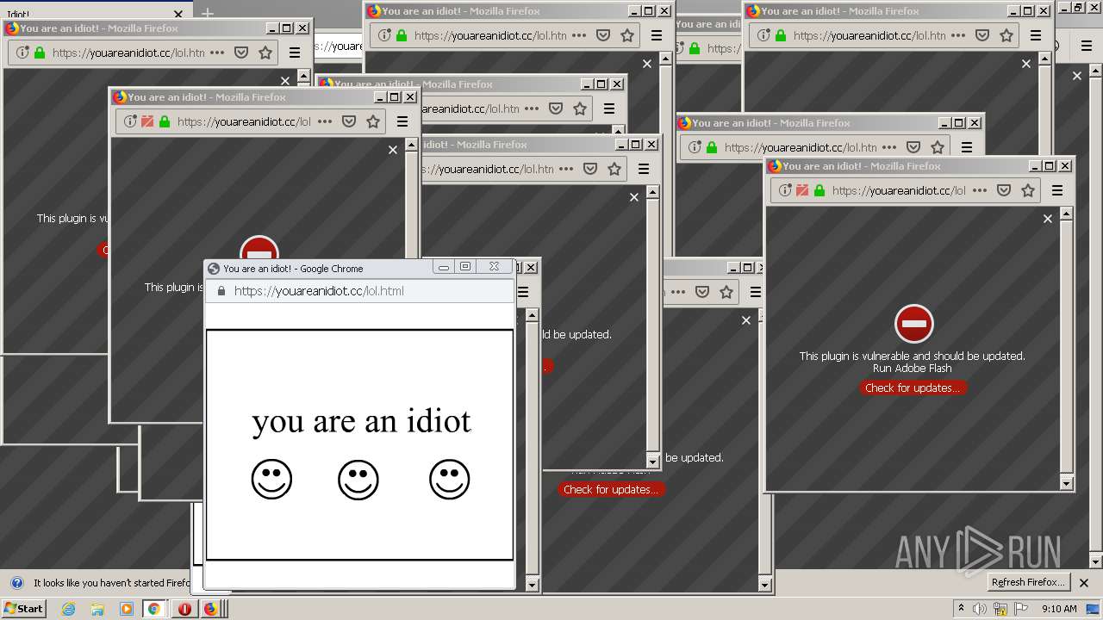Screen dimensions: 1103x620
Task: Click Refresh Firefox button in bottom notification bar
Action: click(1029, 582)
